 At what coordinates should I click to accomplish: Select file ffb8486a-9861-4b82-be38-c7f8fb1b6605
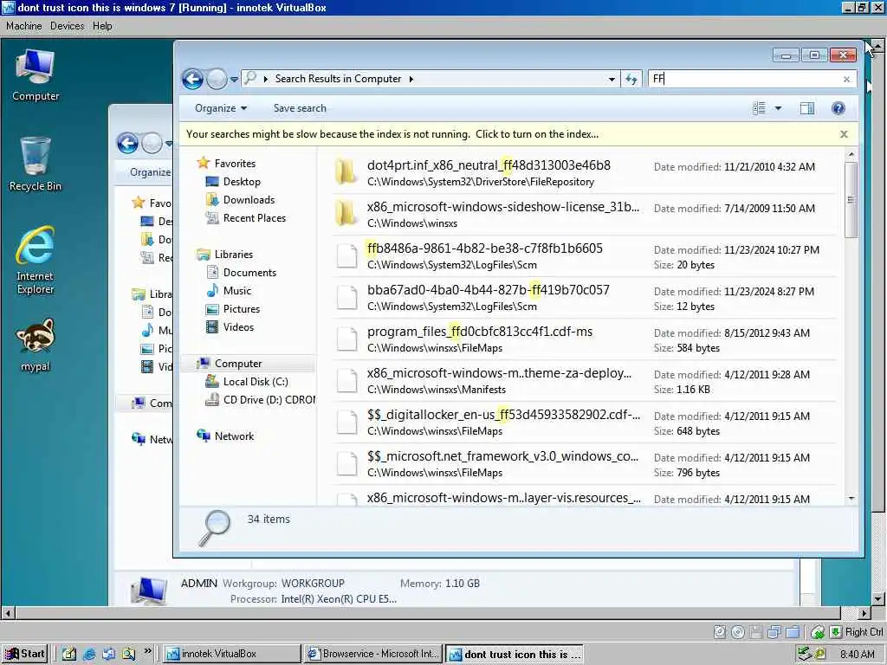click(x=585, y=256)
